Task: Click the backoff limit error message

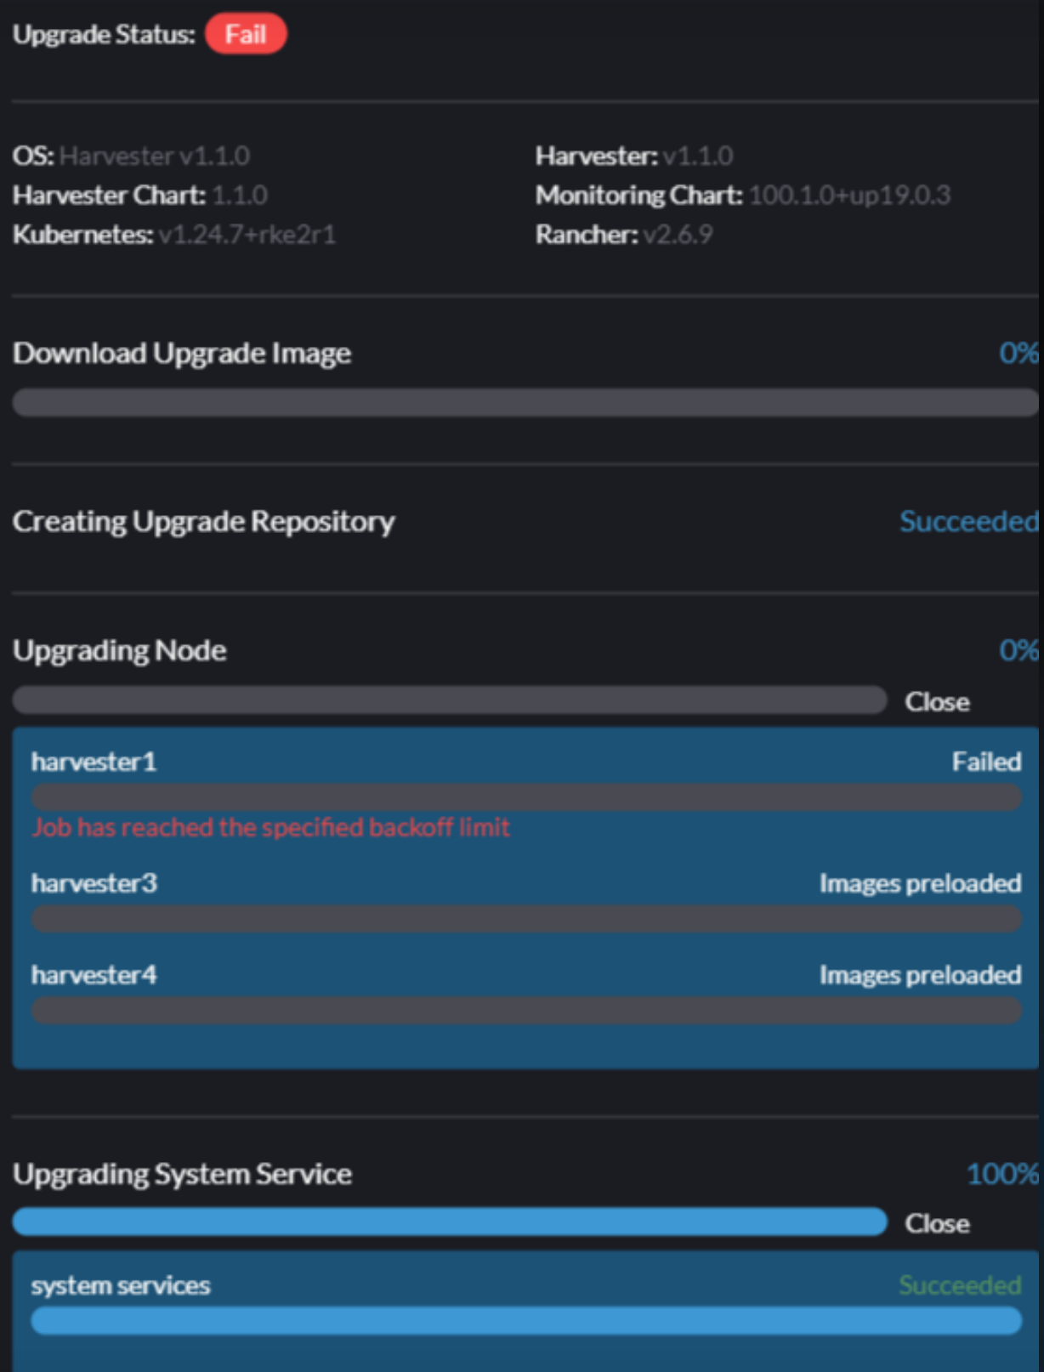Action: point(270,826)
